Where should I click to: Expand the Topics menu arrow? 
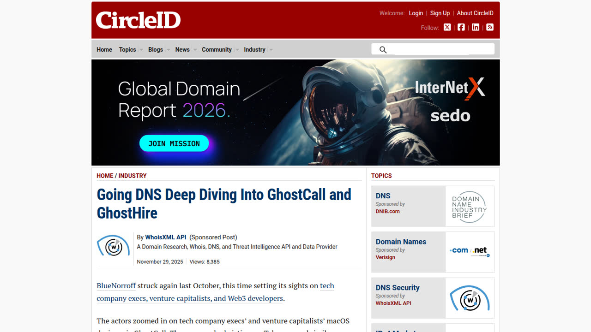point(141,50)
